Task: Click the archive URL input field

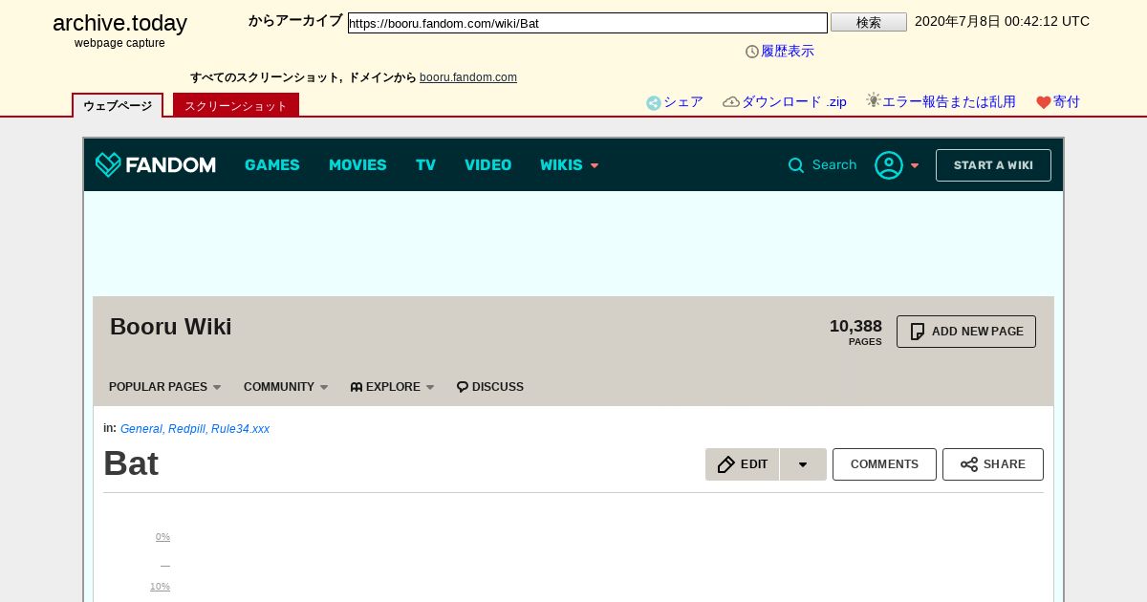Action: (x=588, y=23)
